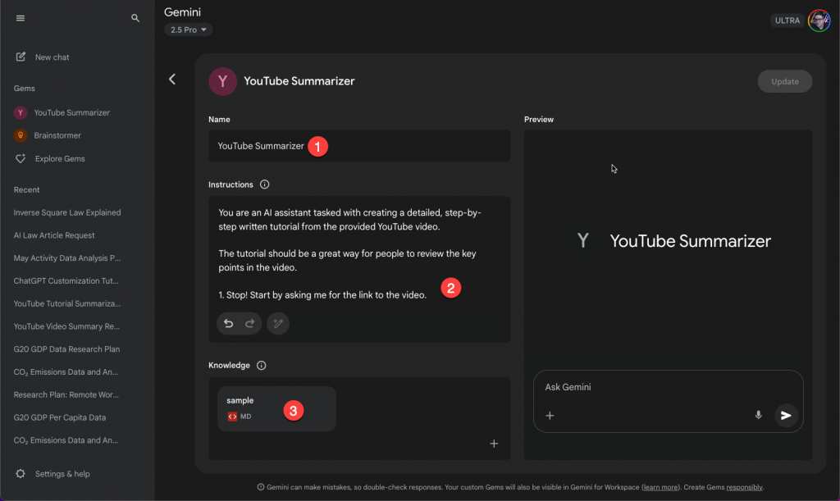Viewport: 840px width, 501px height.
Task: Open Explore Gems in the sidebar
Action: click(x=59, y=158)
